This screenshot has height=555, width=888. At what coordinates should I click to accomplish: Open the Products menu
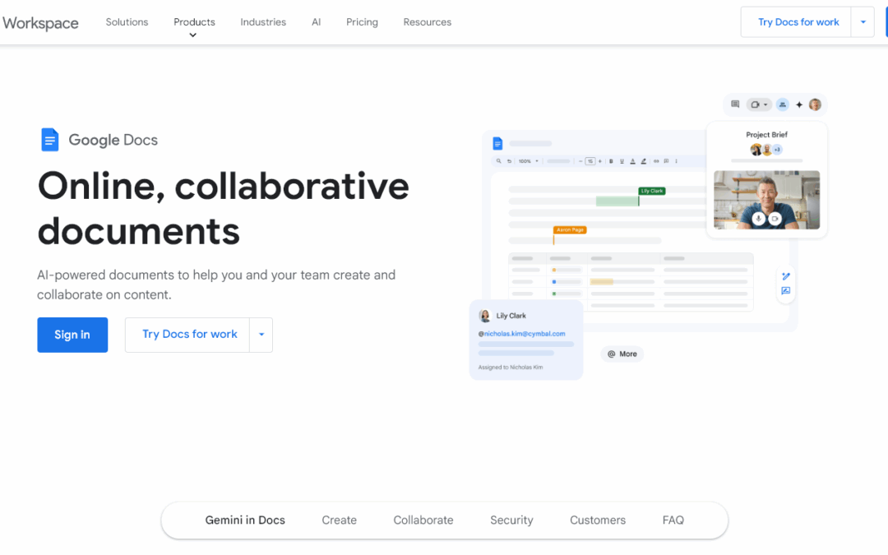click(x=194, y=22)
